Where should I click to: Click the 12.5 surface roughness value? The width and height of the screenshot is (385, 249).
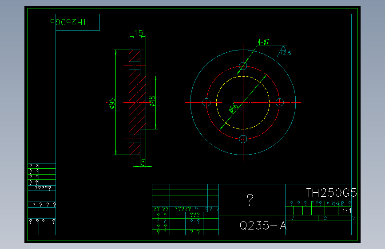(286, 53)
